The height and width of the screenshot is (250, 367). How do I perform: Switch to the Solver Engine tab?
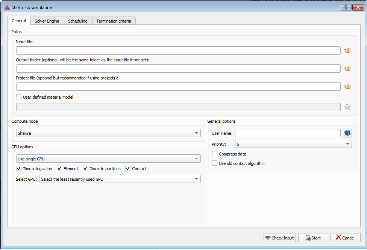click(x=47, y=21)
